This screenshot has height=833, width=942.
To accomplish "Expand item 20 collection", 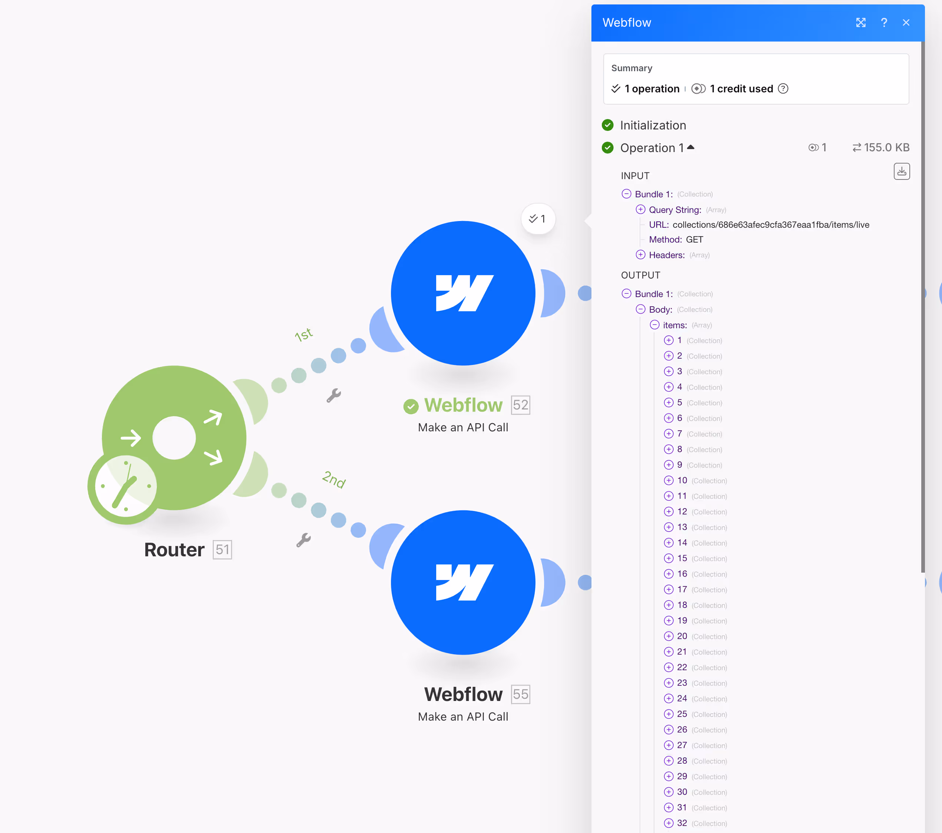I will 668,636.
